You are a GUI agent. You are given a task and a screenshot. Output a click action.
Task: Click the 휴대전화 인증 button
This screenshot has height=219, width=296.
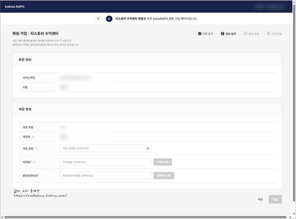pyautogui.click(x=164, y=176)
